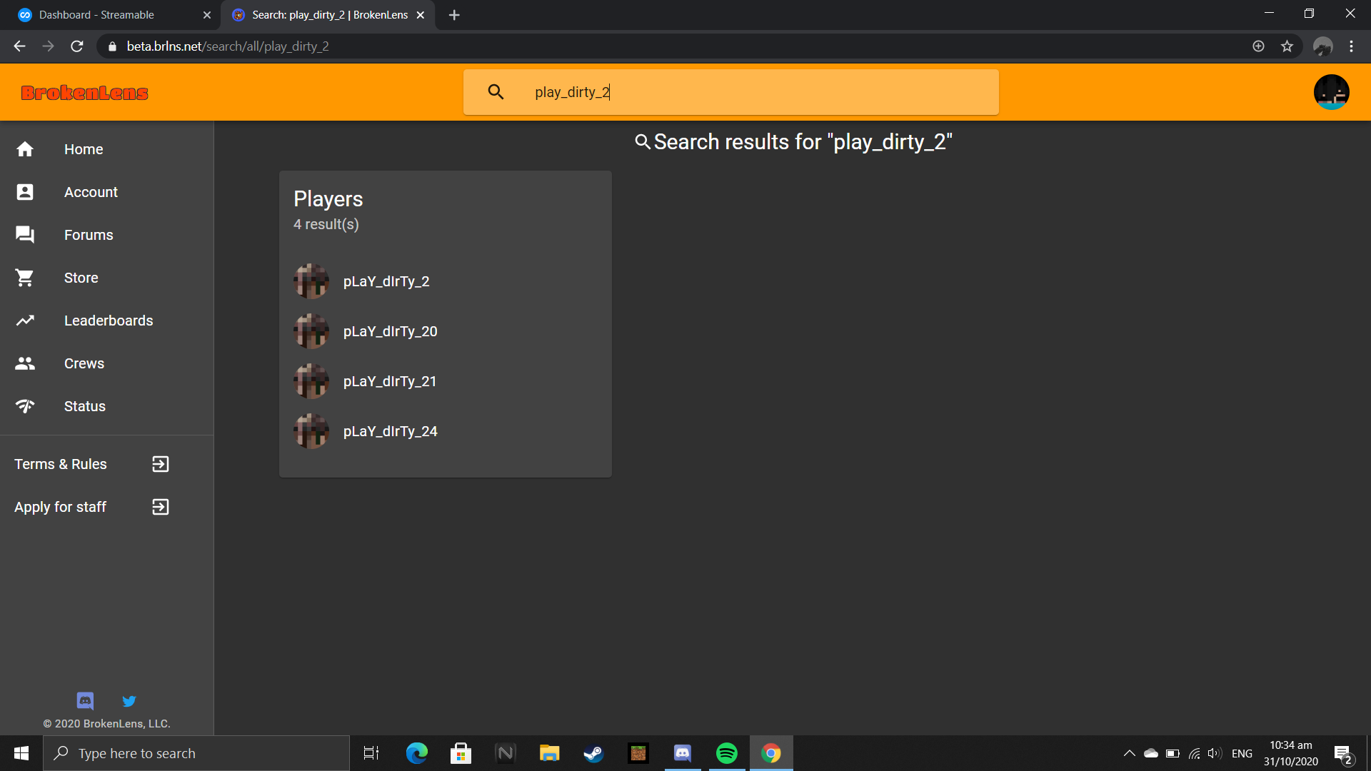
Task: Click the Crews people group icon
Action: coord(25,363)
